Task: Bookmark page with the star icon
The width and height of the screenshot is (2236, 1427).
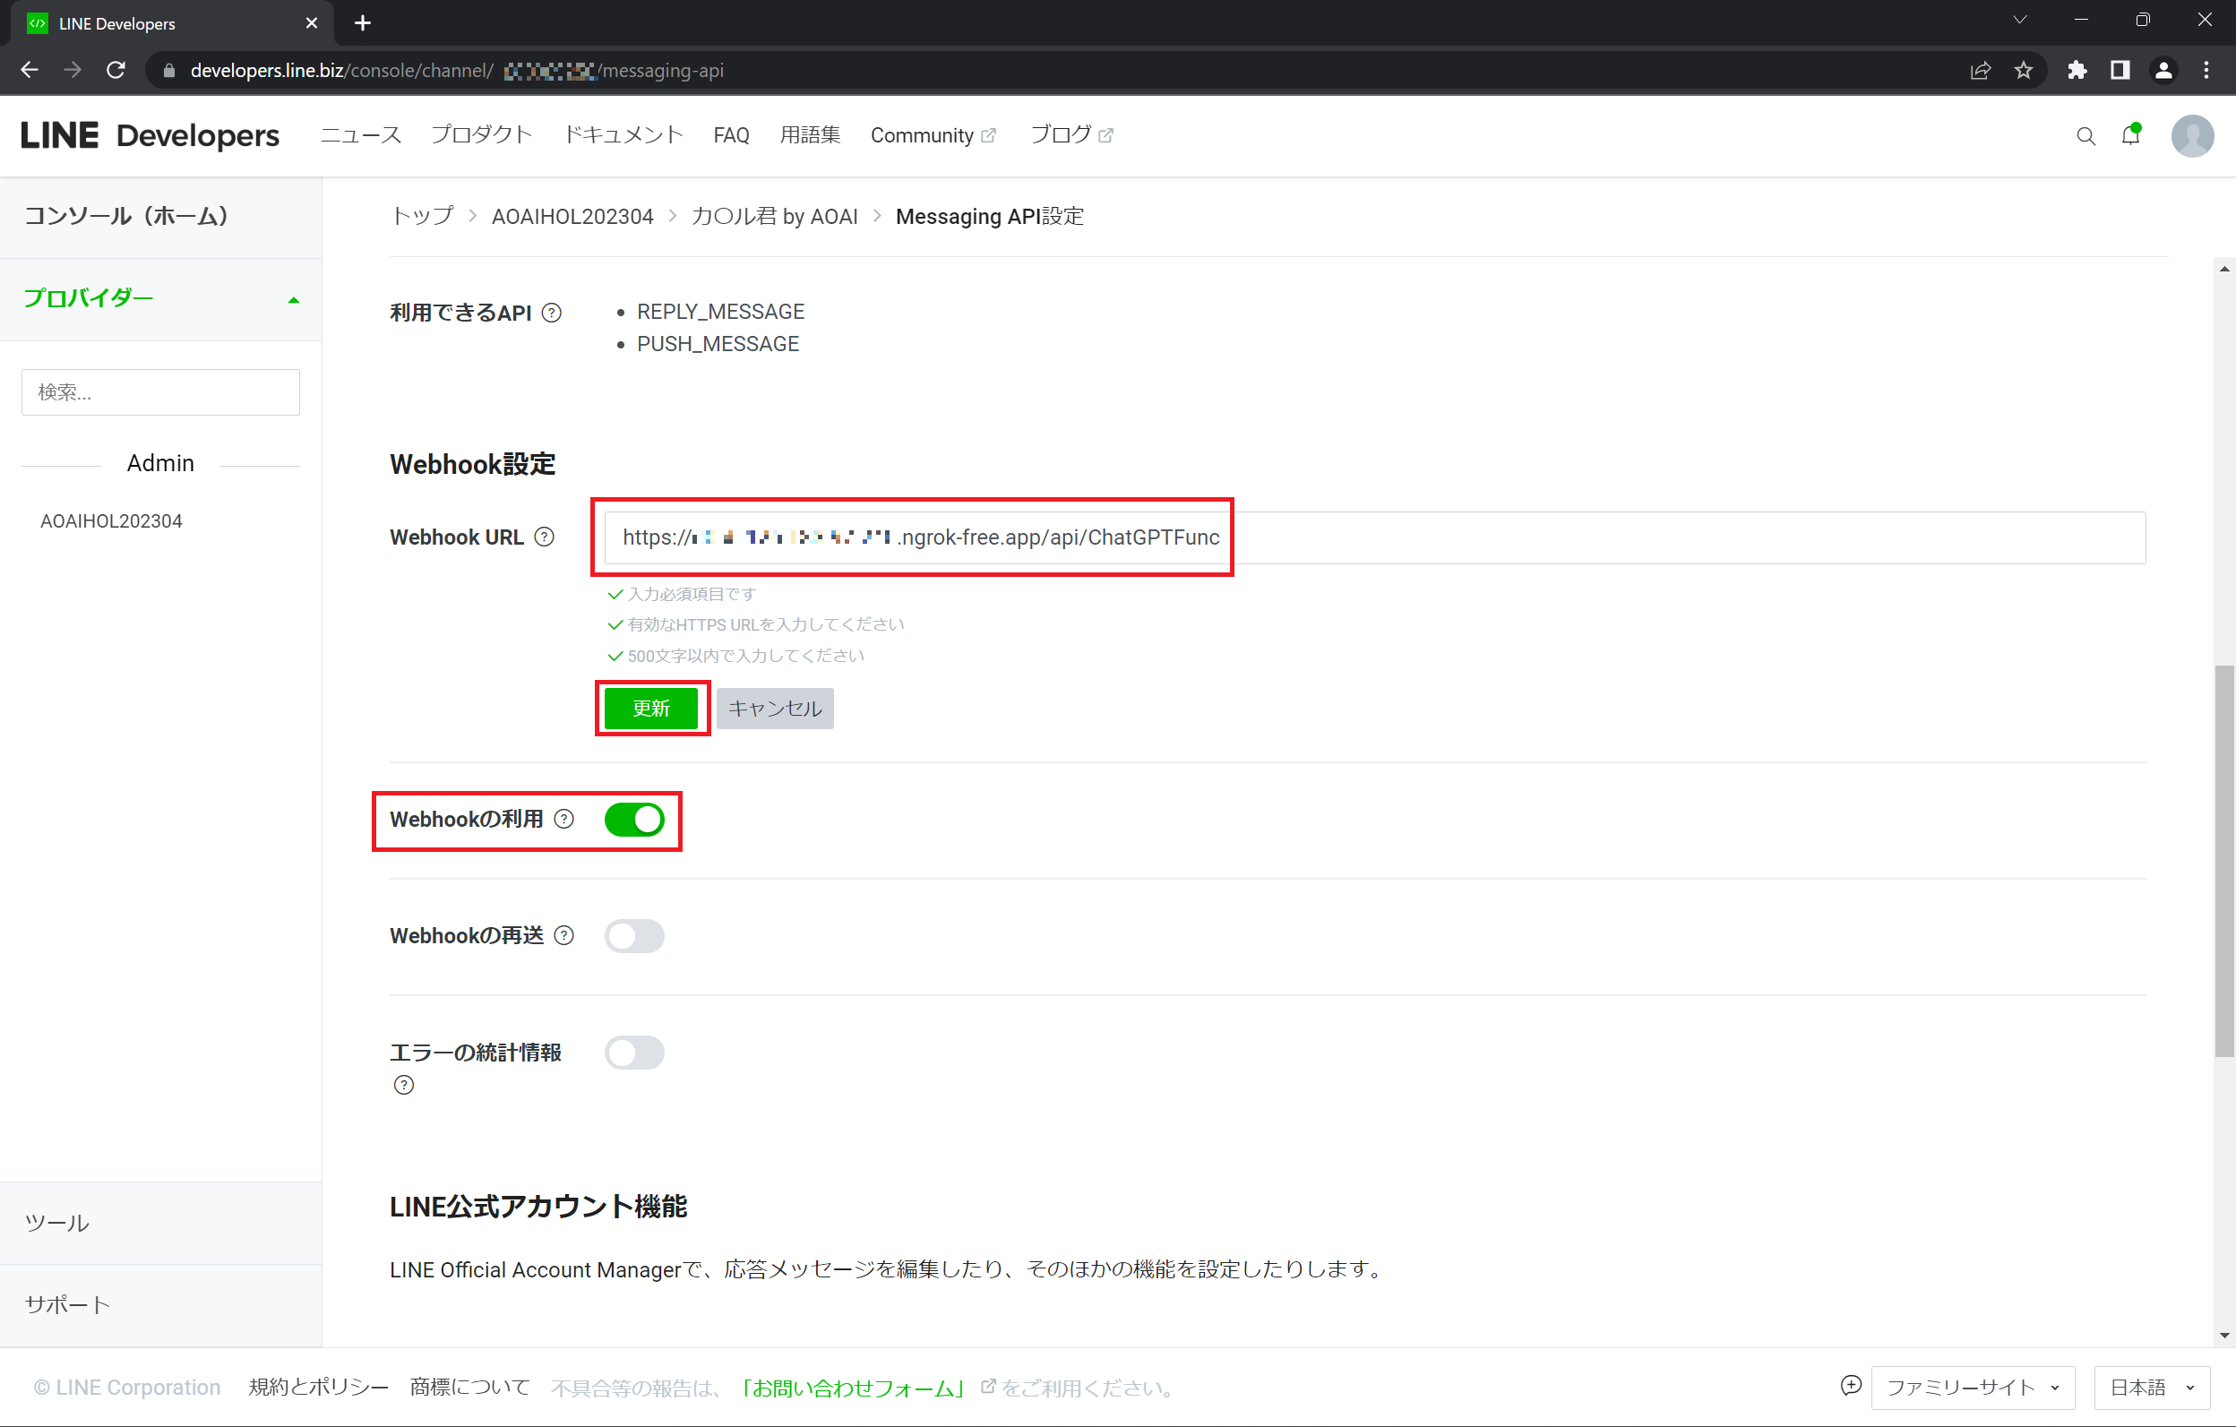Action: (x=2024, y=71)
